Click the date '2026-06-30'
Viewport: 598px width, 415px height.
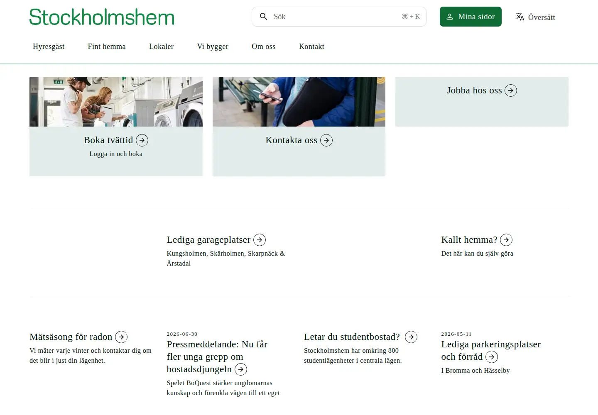(182, 334)
